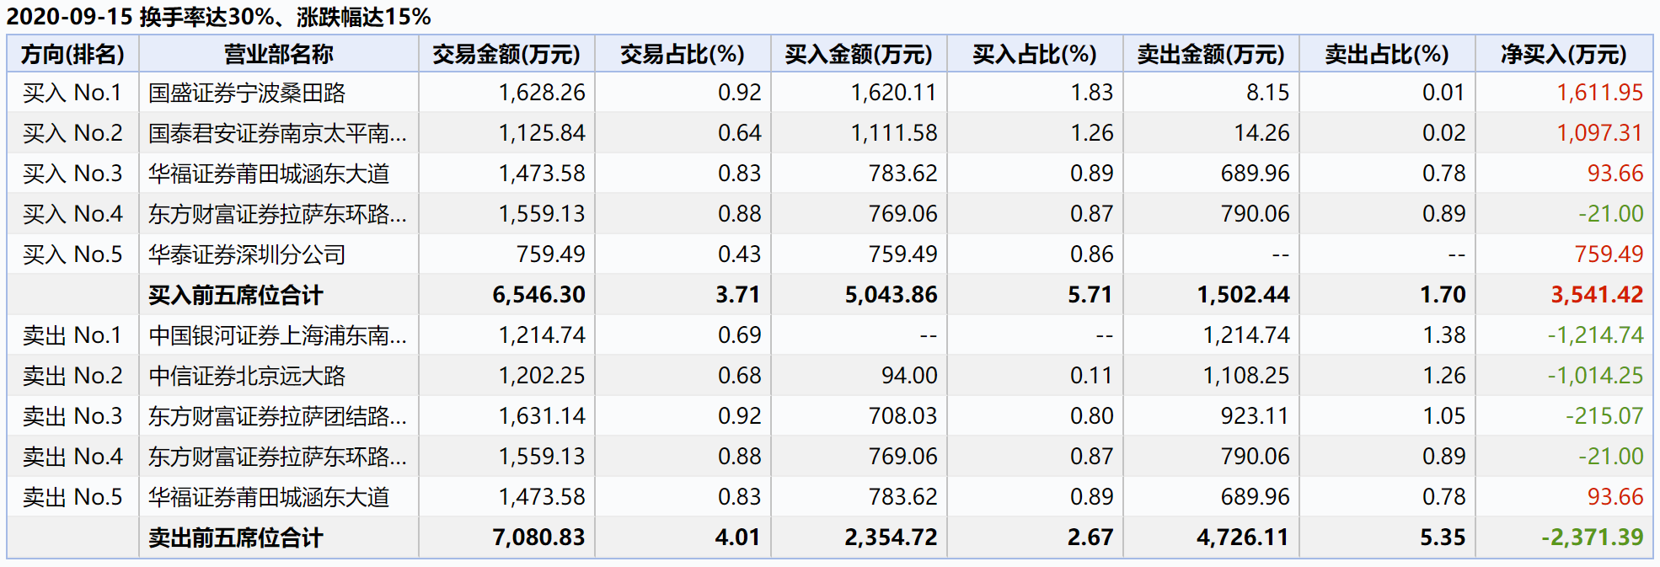The image size is (1660, 567).
Task: Click the sell amount 8.15
Action: tap(1268, 93)
